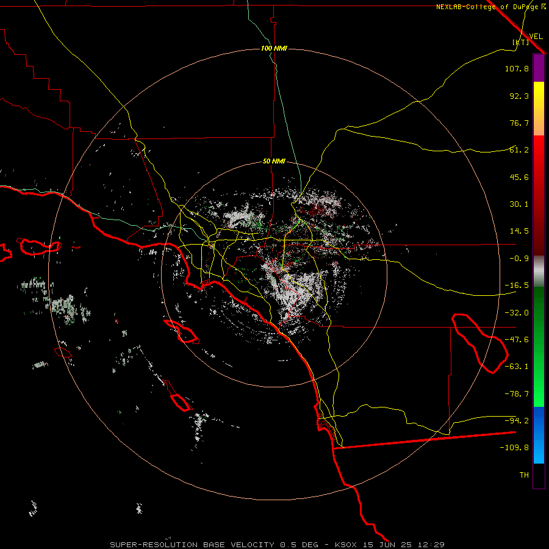Click the -94.2 legend value

[517, 420]
